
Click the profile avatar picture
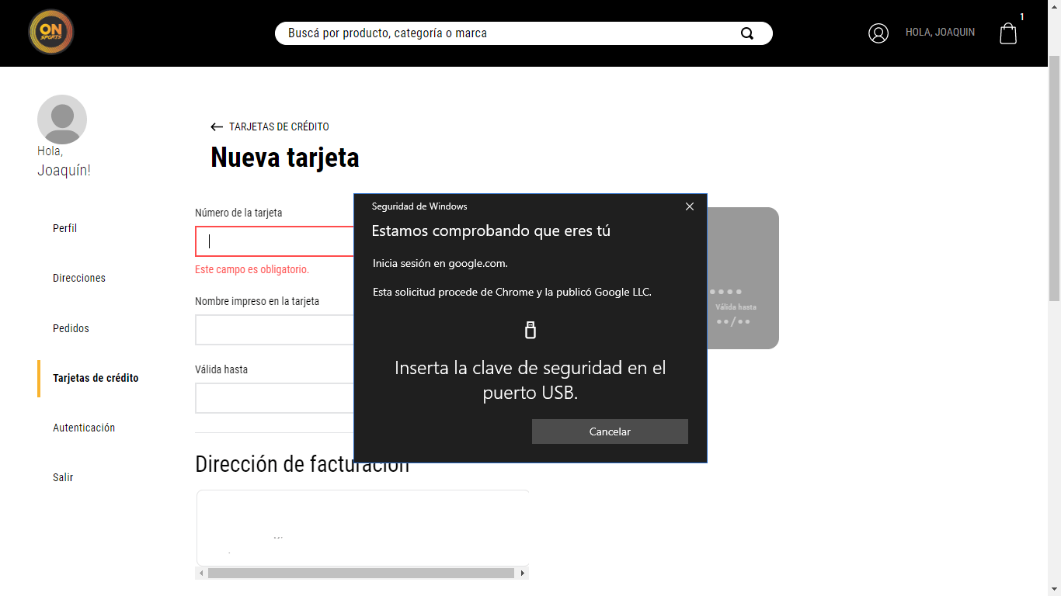click(62, 120)
